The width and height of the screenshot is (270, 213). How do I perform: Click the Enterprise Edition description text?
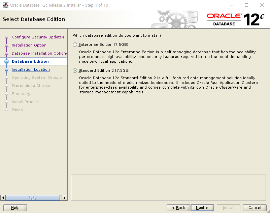click(168, 57)
